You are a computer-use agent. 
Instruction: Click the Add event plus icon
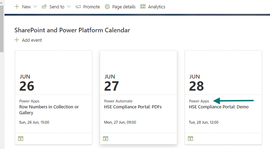17,40
